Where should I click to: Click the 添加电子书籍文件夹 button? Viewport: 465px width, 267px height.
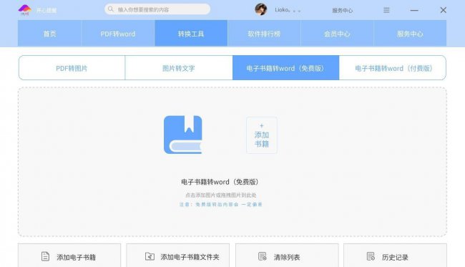point(178,256)
